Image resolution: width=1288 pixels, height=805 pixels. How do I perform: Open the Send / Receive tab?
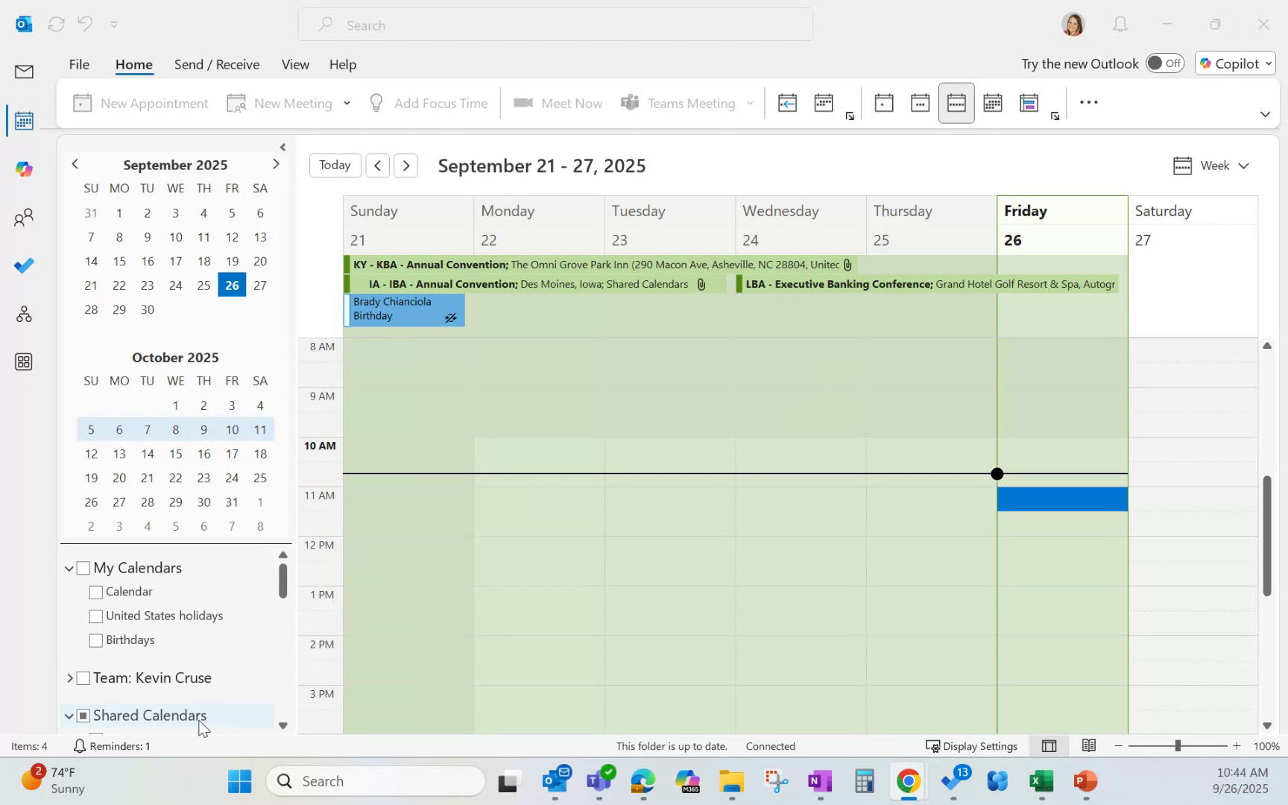coord(217,64)
